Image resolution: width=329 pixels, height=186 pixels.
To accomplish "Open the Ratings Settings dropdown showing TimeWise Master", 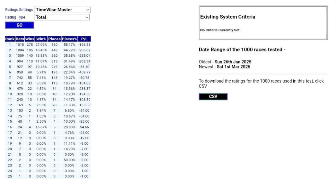I will 62,10.
